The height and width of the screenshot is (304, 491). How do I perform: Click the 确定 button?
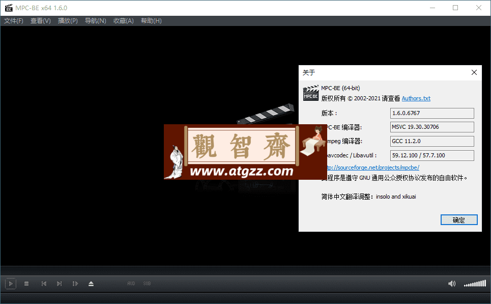(459, 219)
